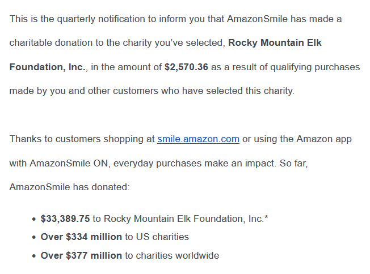This screenshot has height=274, width=370.
Task: Click the bold "Foundation, Inc." text
Action: (48, 67)
